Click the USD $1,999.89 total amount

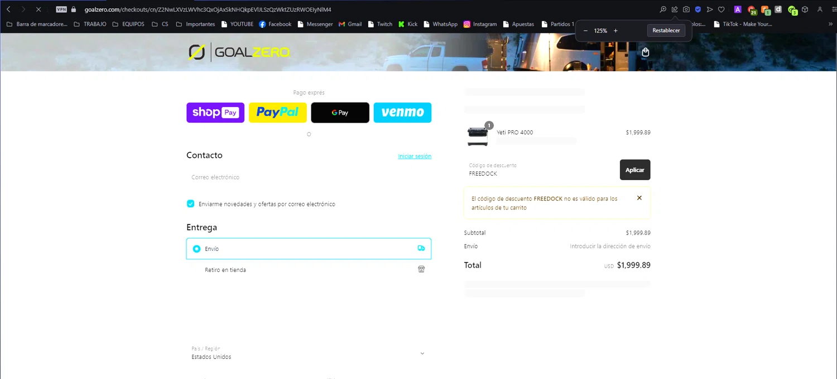click(x=627, y=265)
